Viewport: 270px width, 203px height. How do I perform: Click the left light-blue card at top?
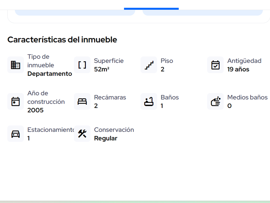[x=75, y=13]
